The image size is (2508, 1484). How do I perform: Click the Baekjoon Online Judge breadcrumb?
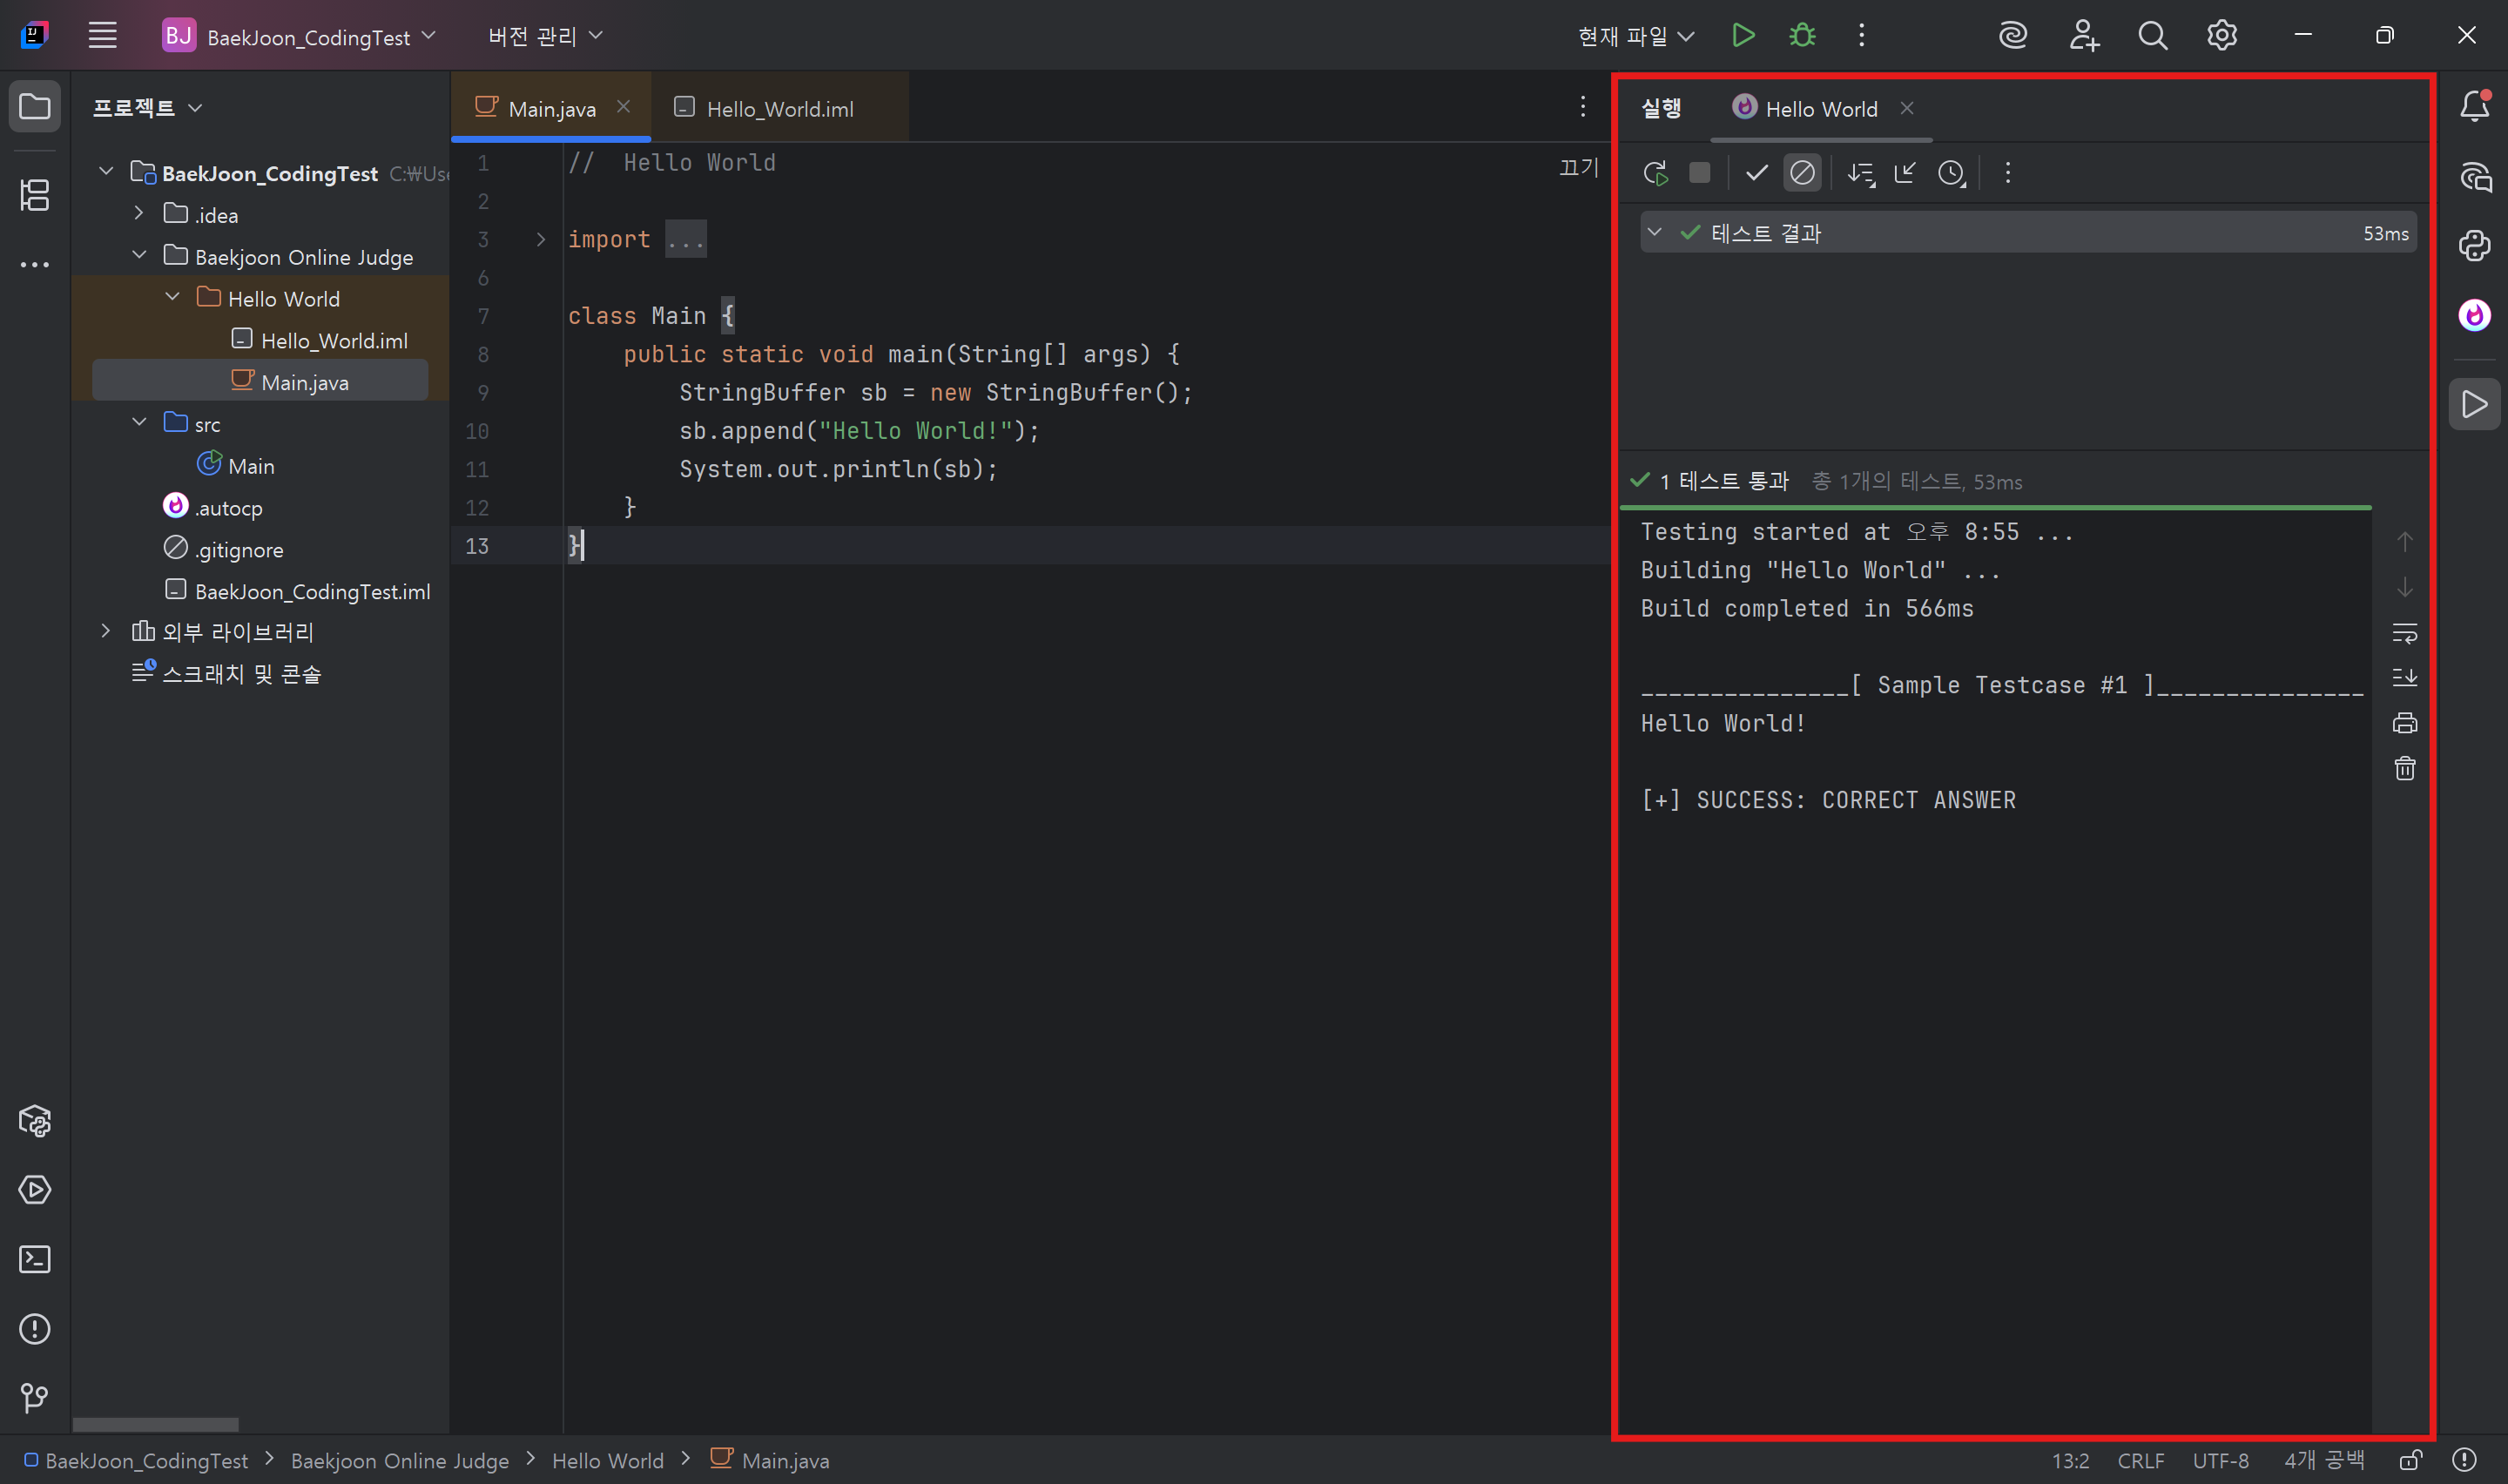pos(400,1461)
